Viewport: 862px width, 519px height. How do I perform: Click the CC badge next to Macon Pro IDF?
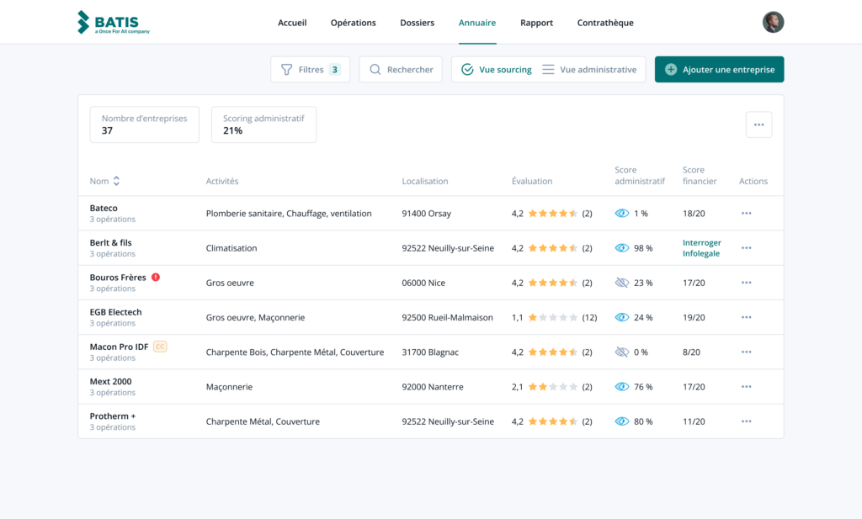coord(160,347)
